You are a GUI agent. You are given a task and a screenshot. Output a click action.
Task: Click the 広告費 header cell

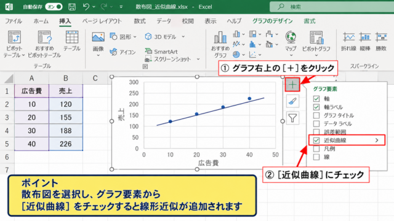tap(31, 91)
